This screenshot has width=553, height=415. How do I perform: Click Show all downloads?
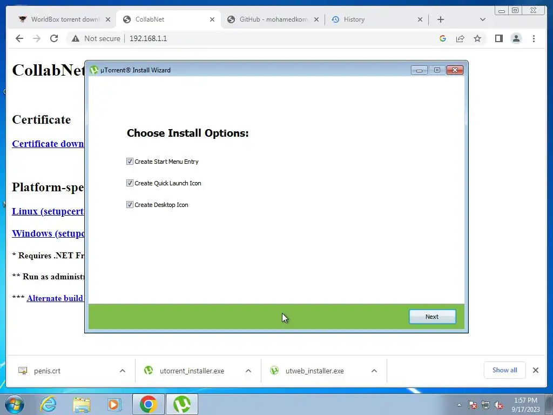[505, 370]
